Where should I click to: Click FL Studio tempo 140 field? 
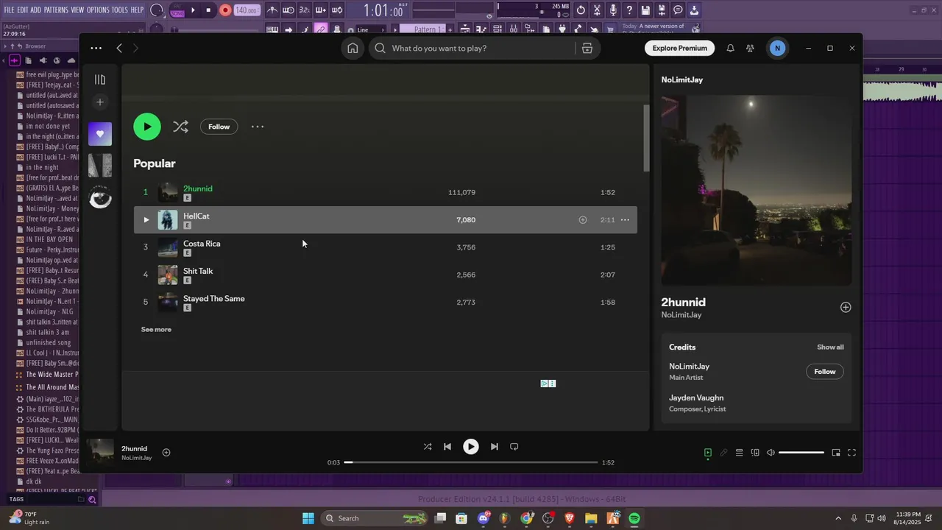coord(247,11)
